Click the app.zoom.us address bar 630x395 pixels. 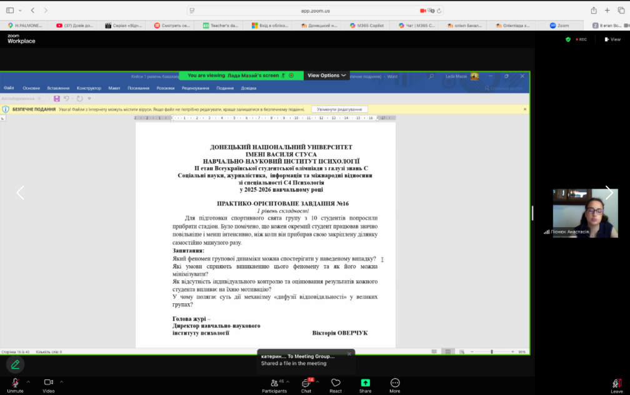coord(316,11)
